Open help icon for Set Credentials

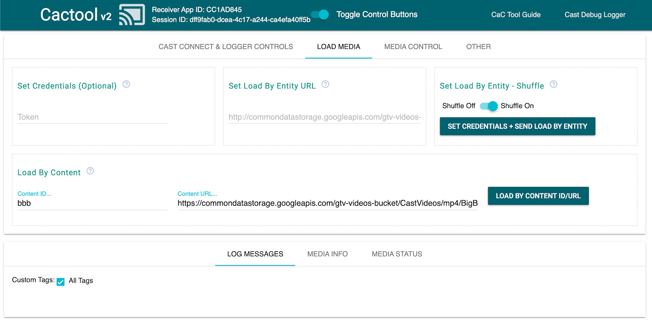126,84
